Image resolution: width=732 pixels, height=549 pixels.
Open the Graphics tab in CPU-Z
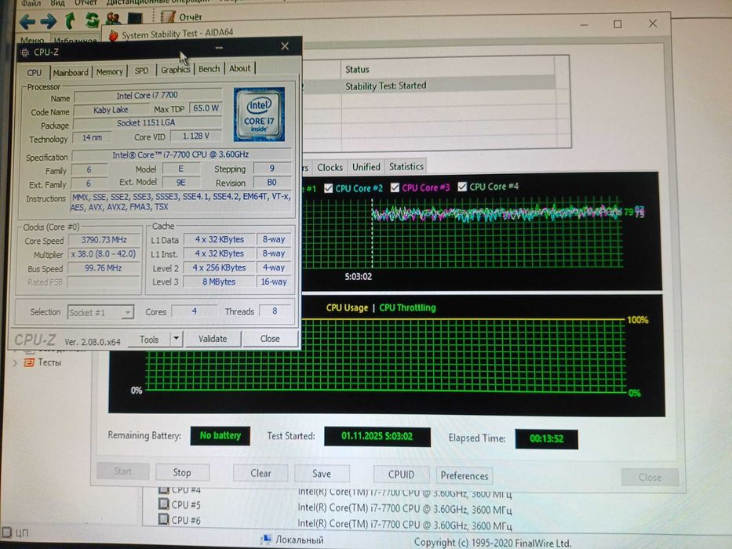pyautogui.click(x=175, y=70)
